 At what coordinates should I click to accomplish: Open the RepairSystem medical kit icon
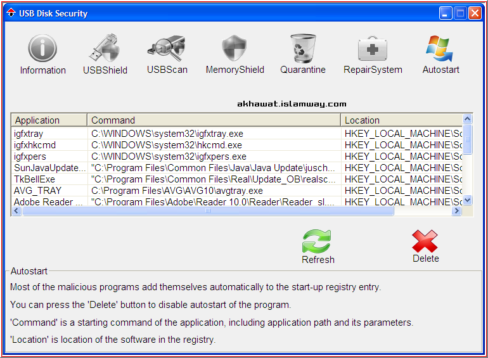(373, 49)
